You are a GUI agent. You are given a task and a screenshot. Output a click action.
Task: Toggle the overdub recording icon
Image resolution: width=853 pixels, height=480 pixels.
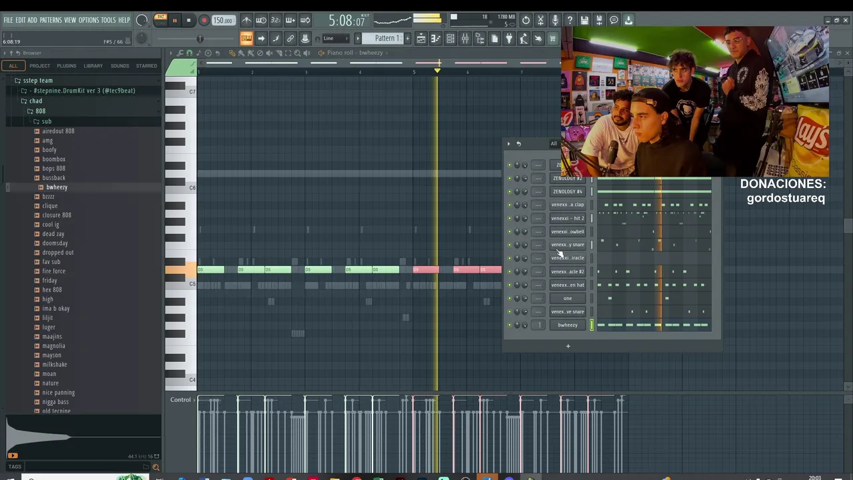(291, 20)
